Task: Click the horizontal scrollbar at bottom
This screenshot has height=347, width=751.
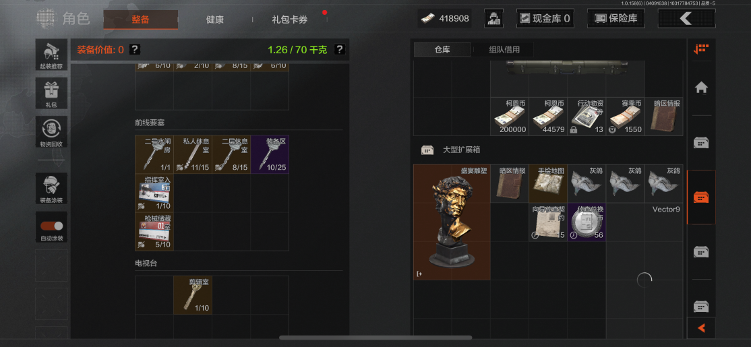Action: pos(375,338)
